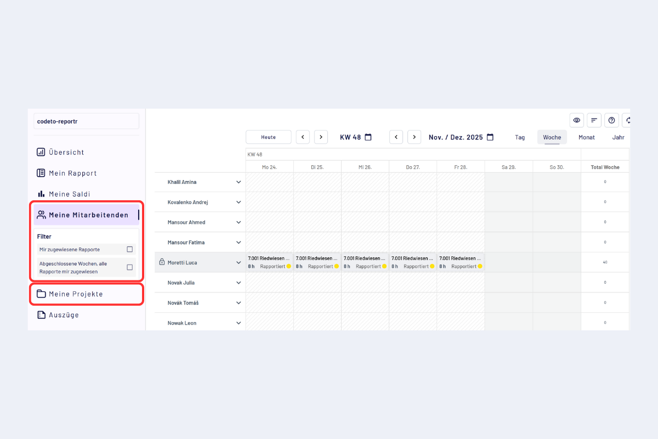The height and width of the screenshot is (439, 658).
Task: Click the lock icon beside Moretti Luca
Action: 162,262
